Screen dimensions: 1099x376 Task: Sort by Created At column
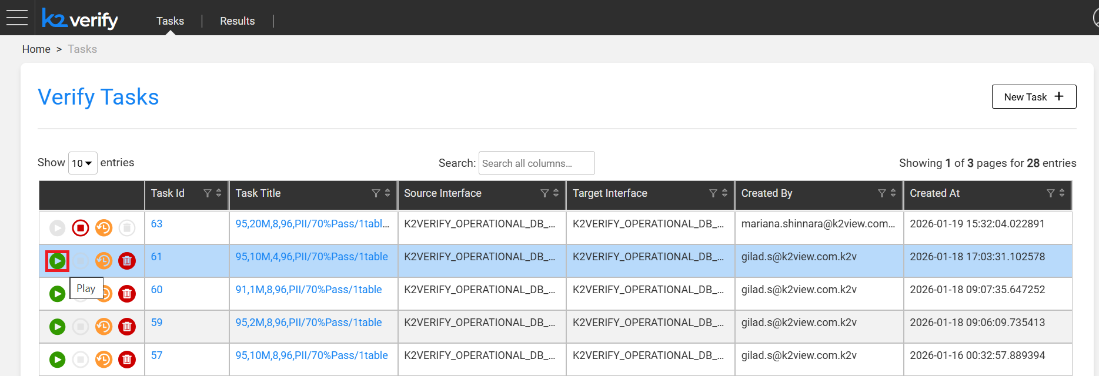pyautogui.click(x=1062, y=193)
